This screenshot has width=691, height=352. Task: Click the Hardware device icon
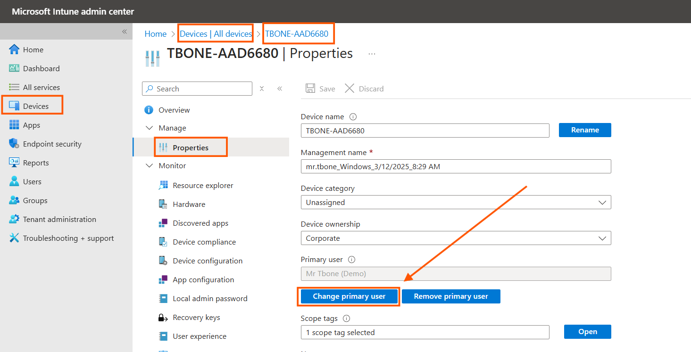pos(163,204)
